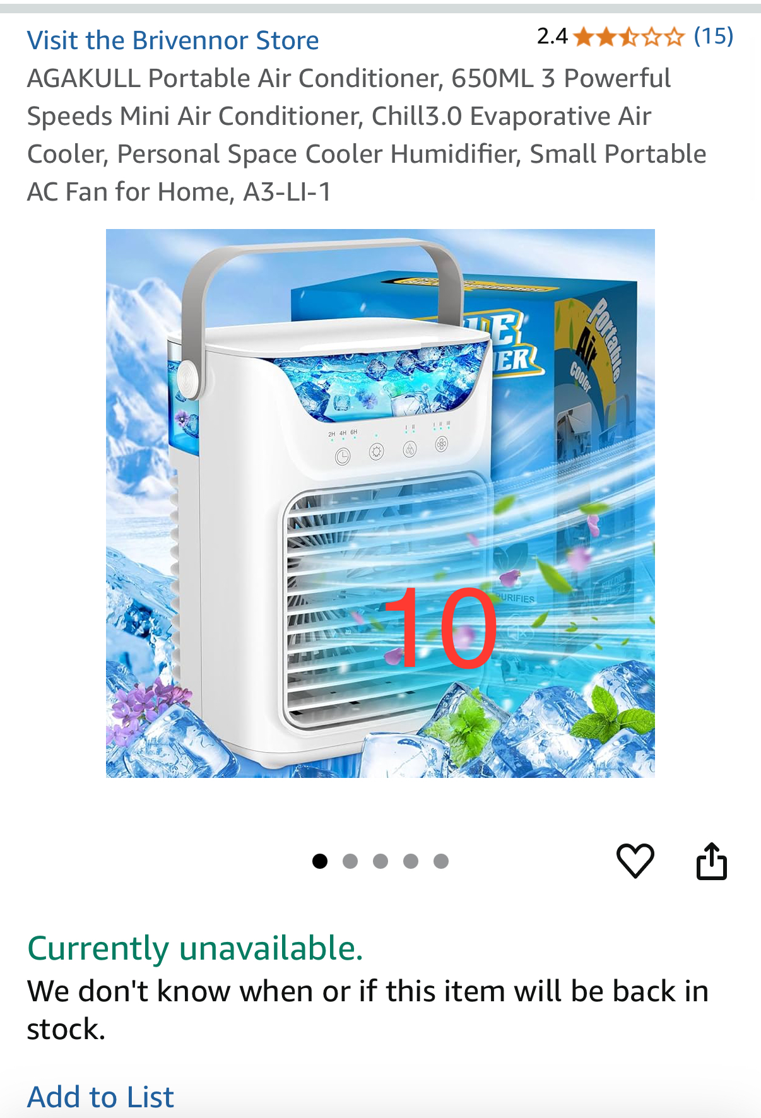Open the 15 reviews count
The image size is (761, 1118).
pyautogui.click(x=714, y=37)
